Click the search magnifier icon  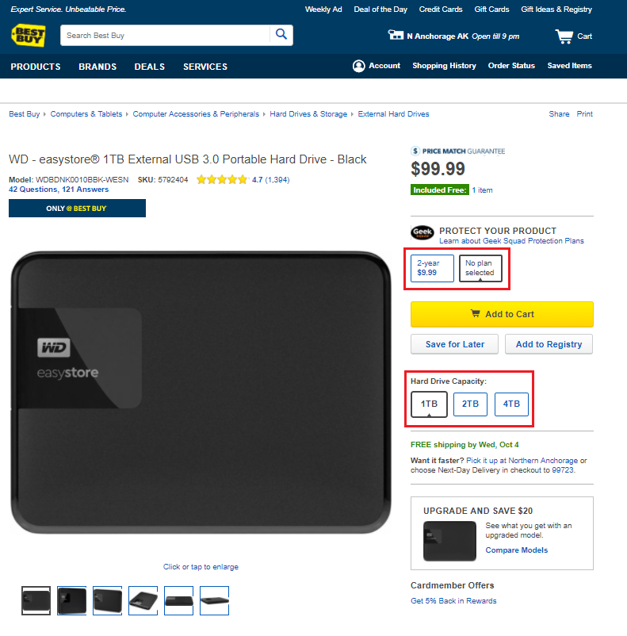(281, 34)
